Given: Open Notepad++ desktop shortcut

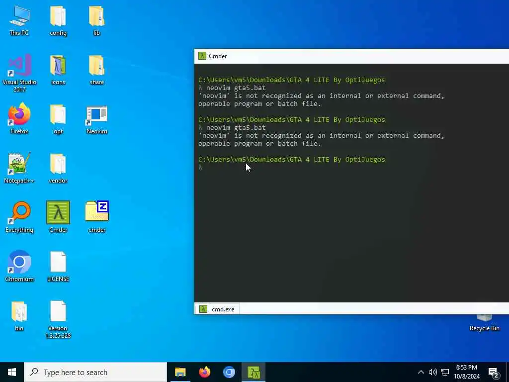Looking at the screenshot, I should (19, 168).
